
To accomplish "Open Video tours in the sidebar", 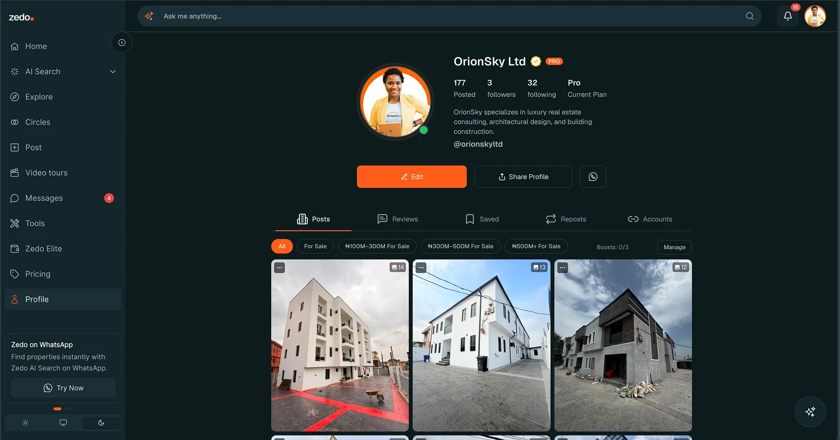I will tap(63, 173).
